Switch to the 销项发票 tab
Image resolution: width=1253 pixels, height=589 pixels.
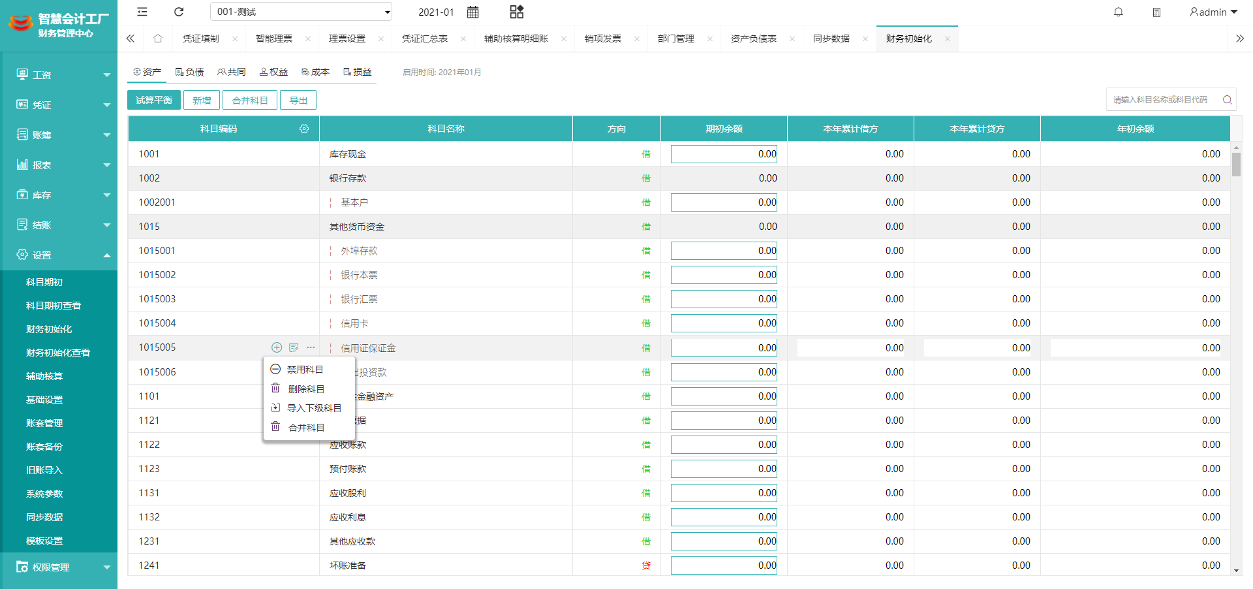click(603, 39)
